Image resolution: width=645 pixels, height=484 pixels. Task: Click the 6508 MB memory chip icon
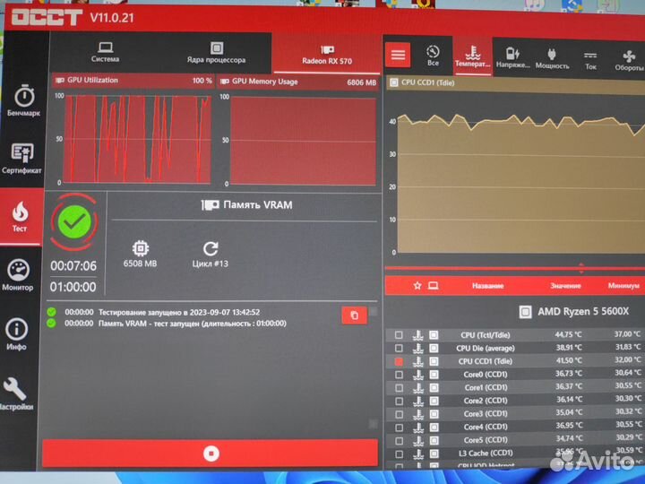coord(141,248)
